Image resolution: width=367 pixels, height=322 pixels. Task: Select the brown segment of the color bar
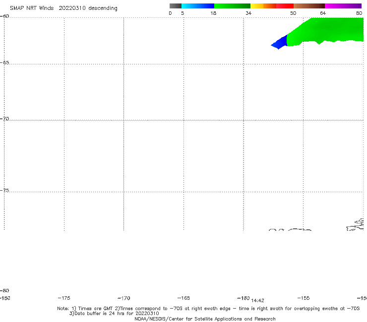tap(309, 6)
